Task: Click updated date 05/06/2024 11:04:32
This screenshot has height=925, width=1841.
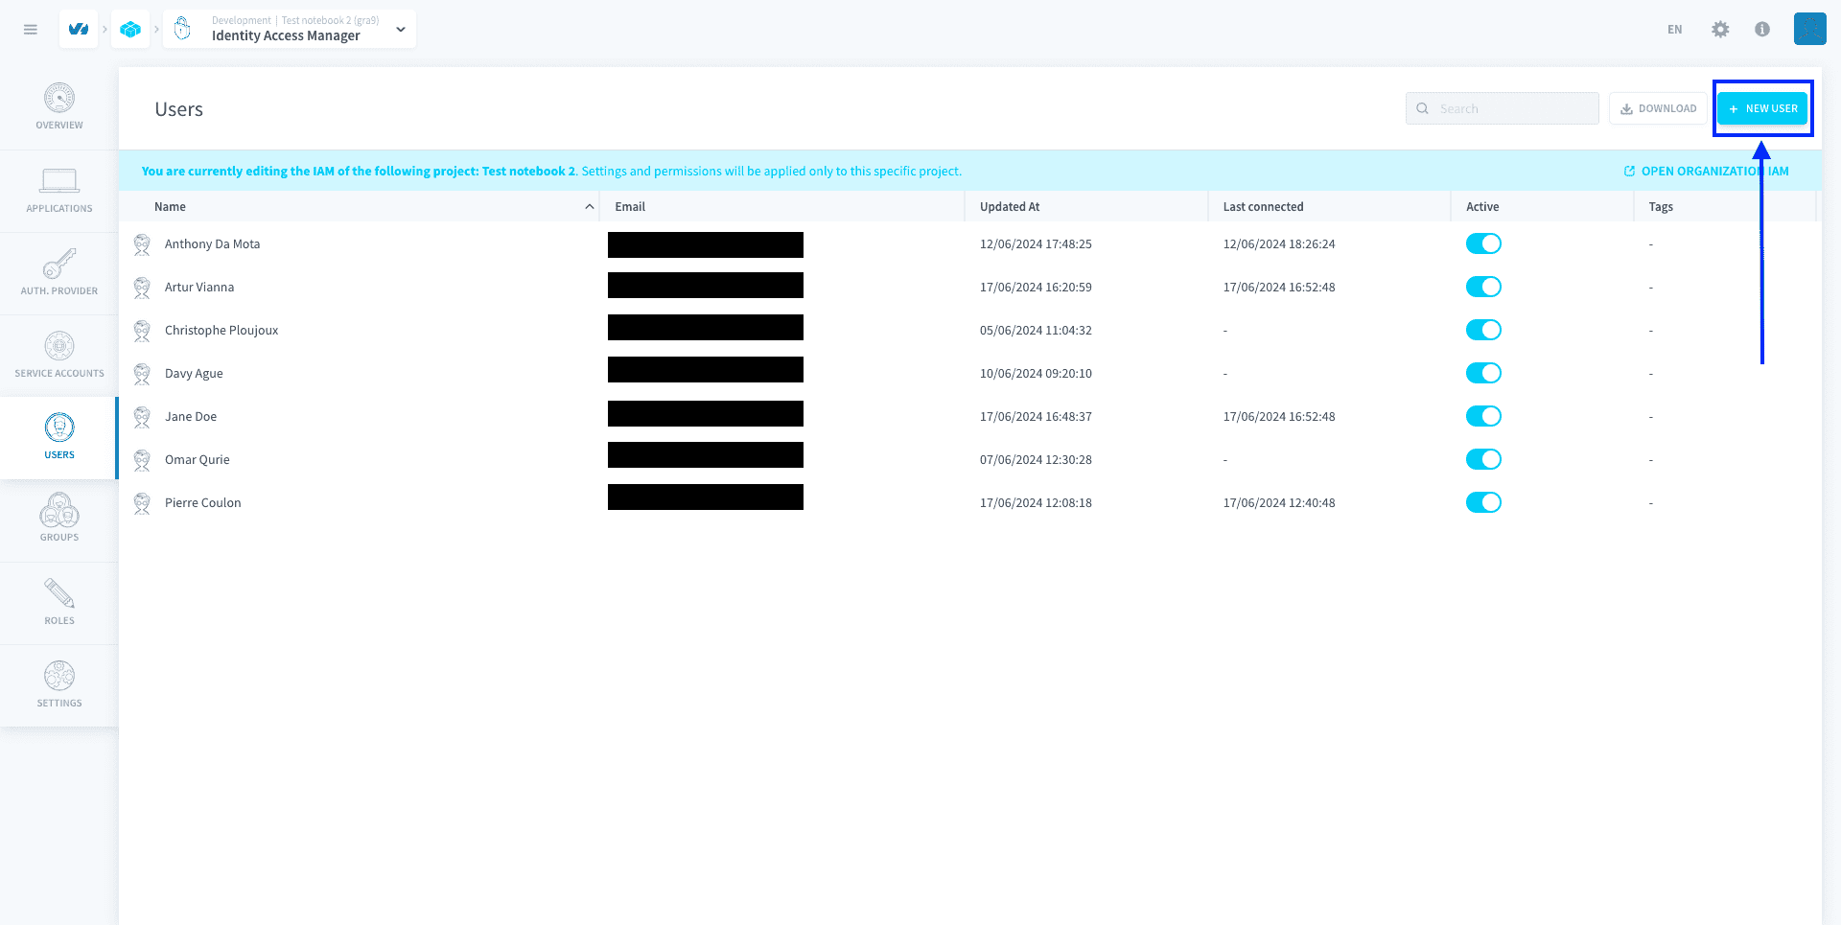Action: [x=1036, y=331]
